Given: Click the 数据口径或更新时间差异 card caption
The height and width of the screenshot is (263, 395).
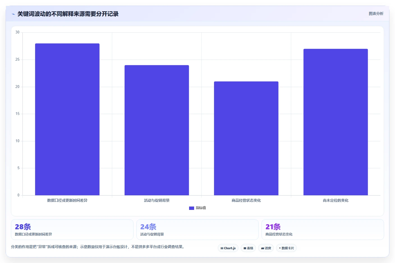Looking at the screenshot, I should coord(33,234).
